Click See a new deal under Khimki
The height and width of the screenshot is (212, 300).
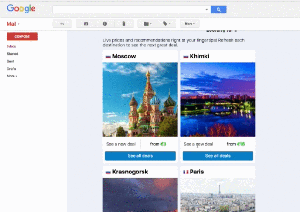[x=198, y=144]
